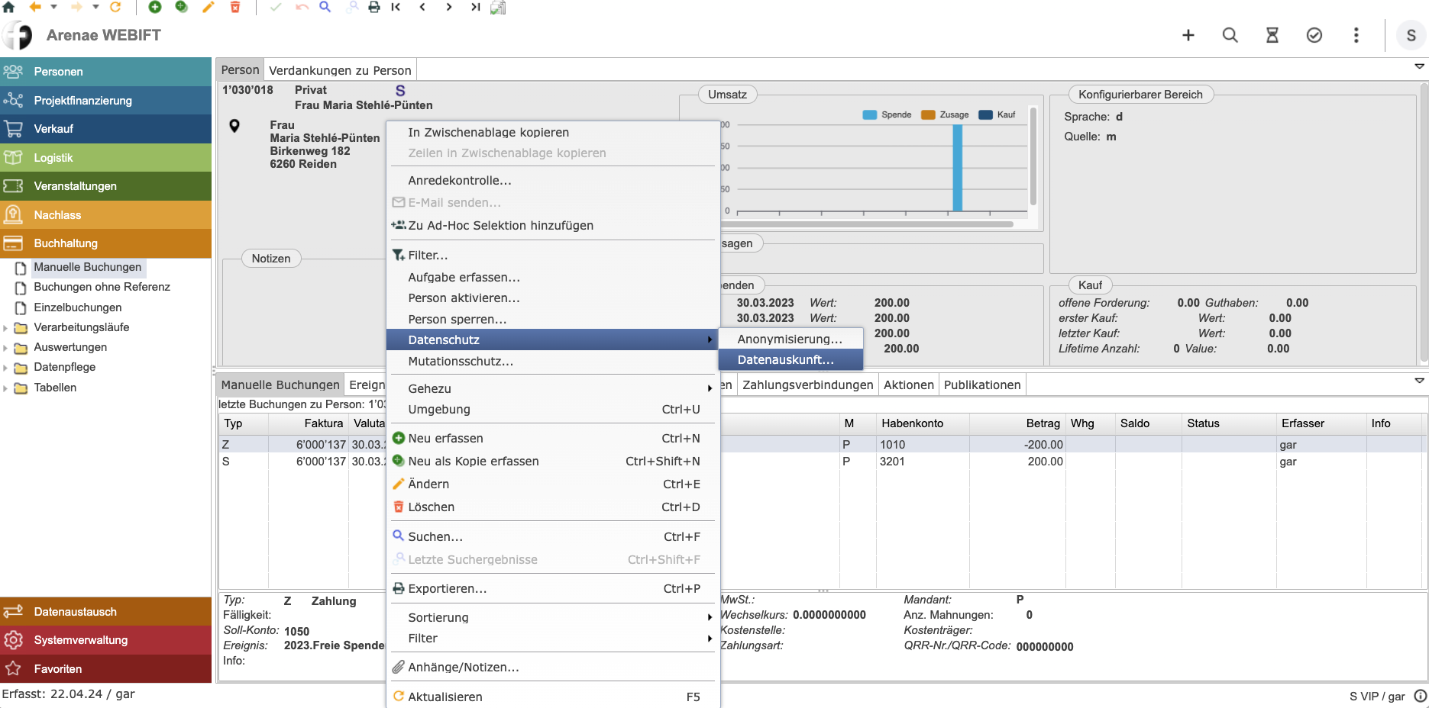Switch to Verdankungen zu Person tab
The height and width of the screenshot is (708, 1429).
(x=340, y=70)
